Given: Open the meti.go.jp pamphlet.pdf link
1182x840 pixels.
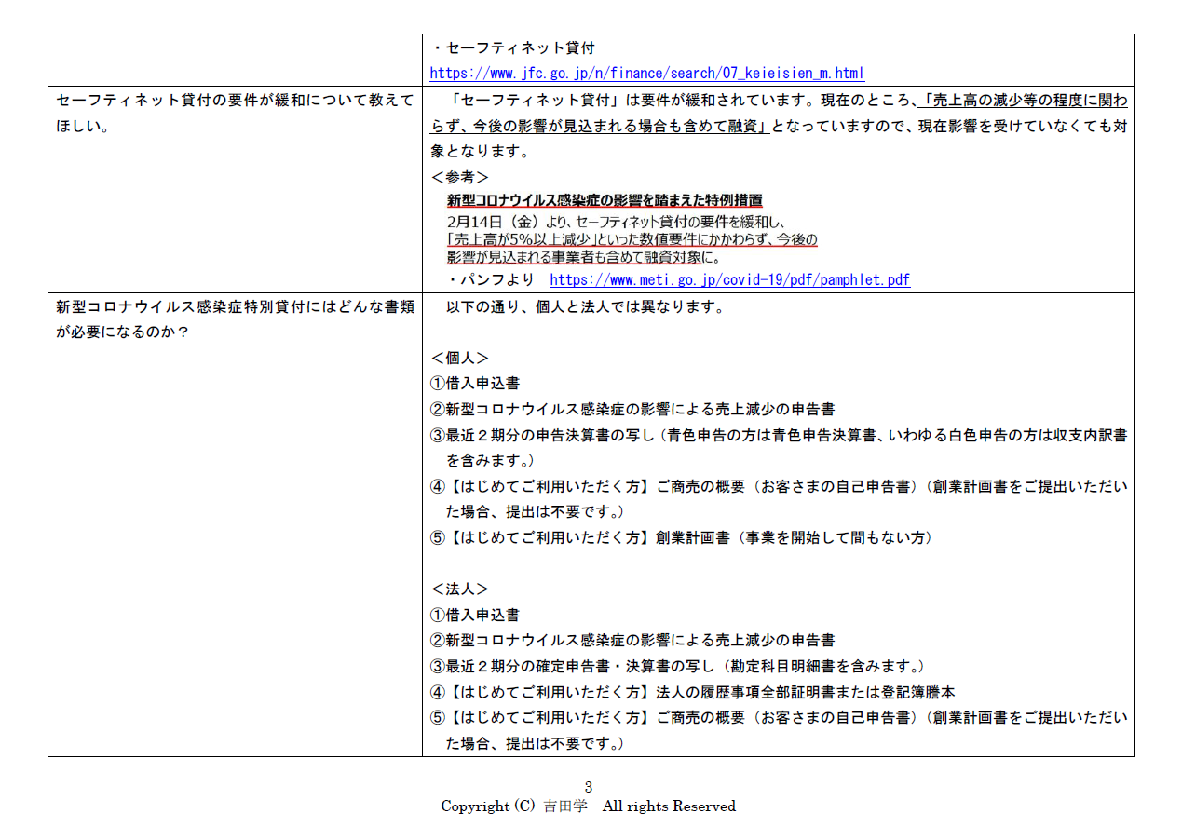Looking at the screenshot, I should coord(729,279).
